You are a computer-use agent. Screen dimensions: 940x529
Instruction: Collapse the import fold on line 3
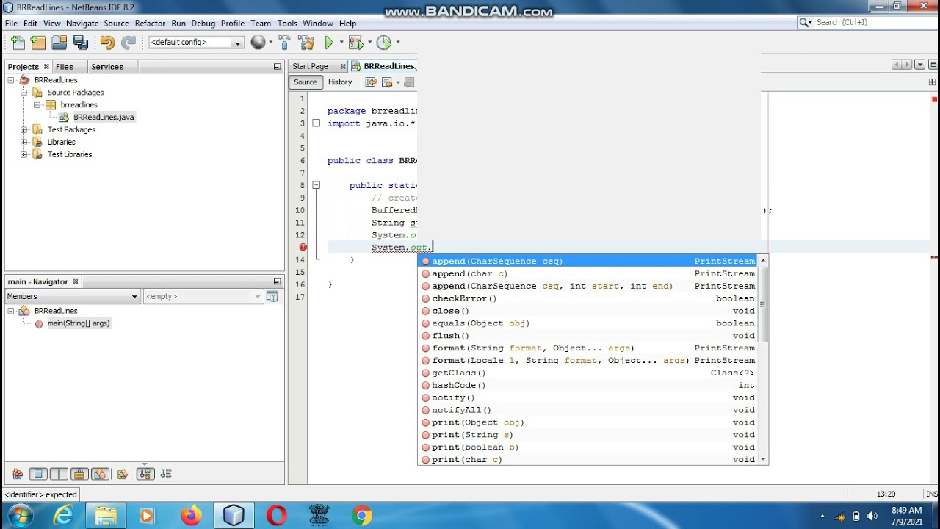click(x=317, y=123)
